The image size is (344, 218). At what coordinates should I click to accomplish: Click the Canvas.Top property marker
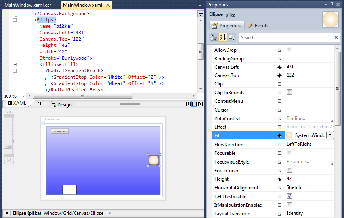coord(279,75)
